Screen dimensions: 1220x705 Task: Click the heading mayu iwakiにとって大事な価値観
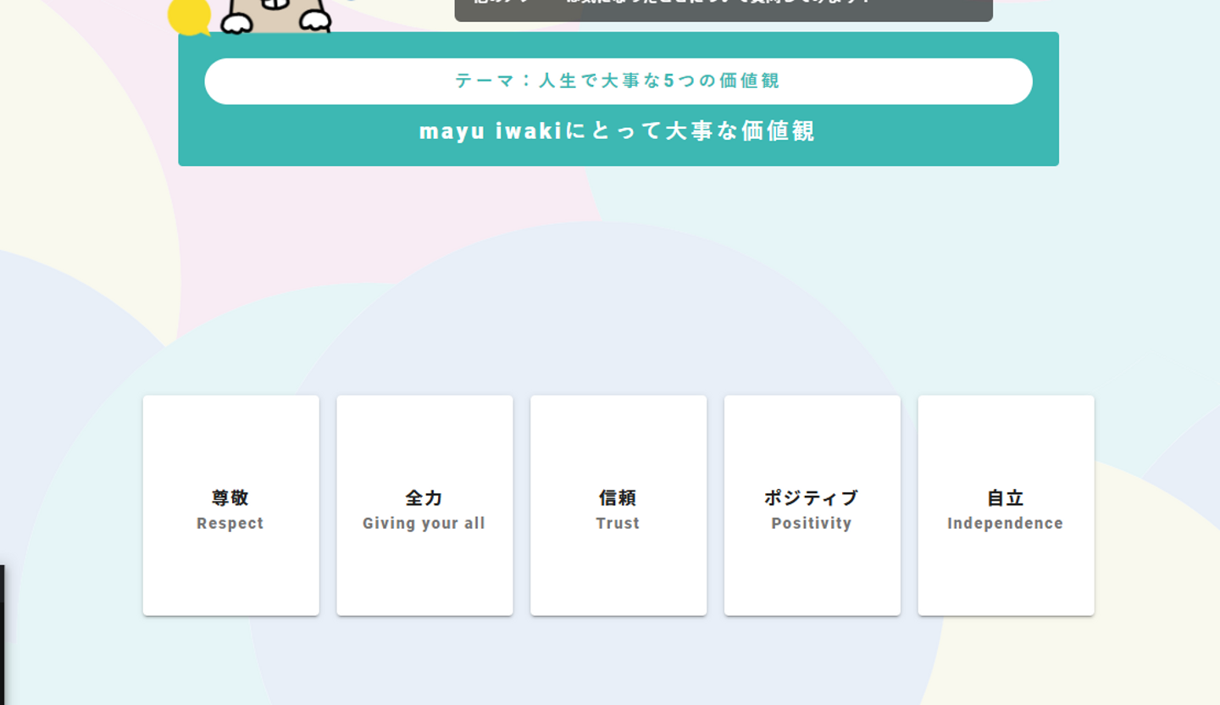pyautogui.click(x=618, y=131)
